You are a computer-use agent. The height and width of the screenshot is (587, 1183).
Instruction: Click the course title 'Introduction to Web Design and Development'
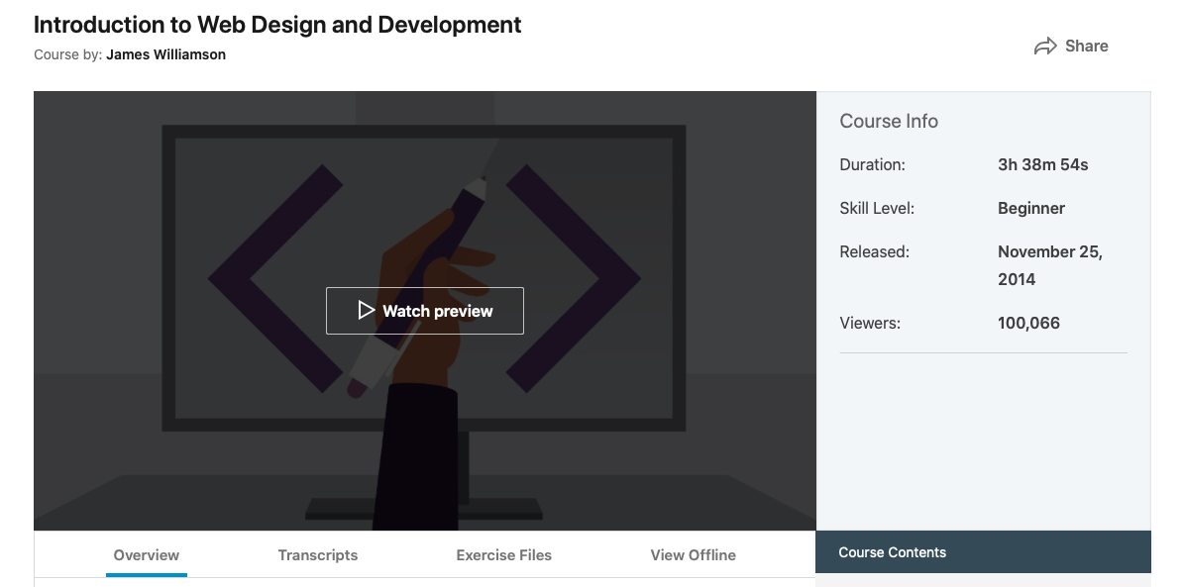click(277, 25)
